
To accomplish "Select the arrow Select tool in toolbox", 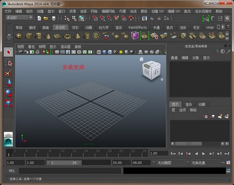I will point(9,52).
